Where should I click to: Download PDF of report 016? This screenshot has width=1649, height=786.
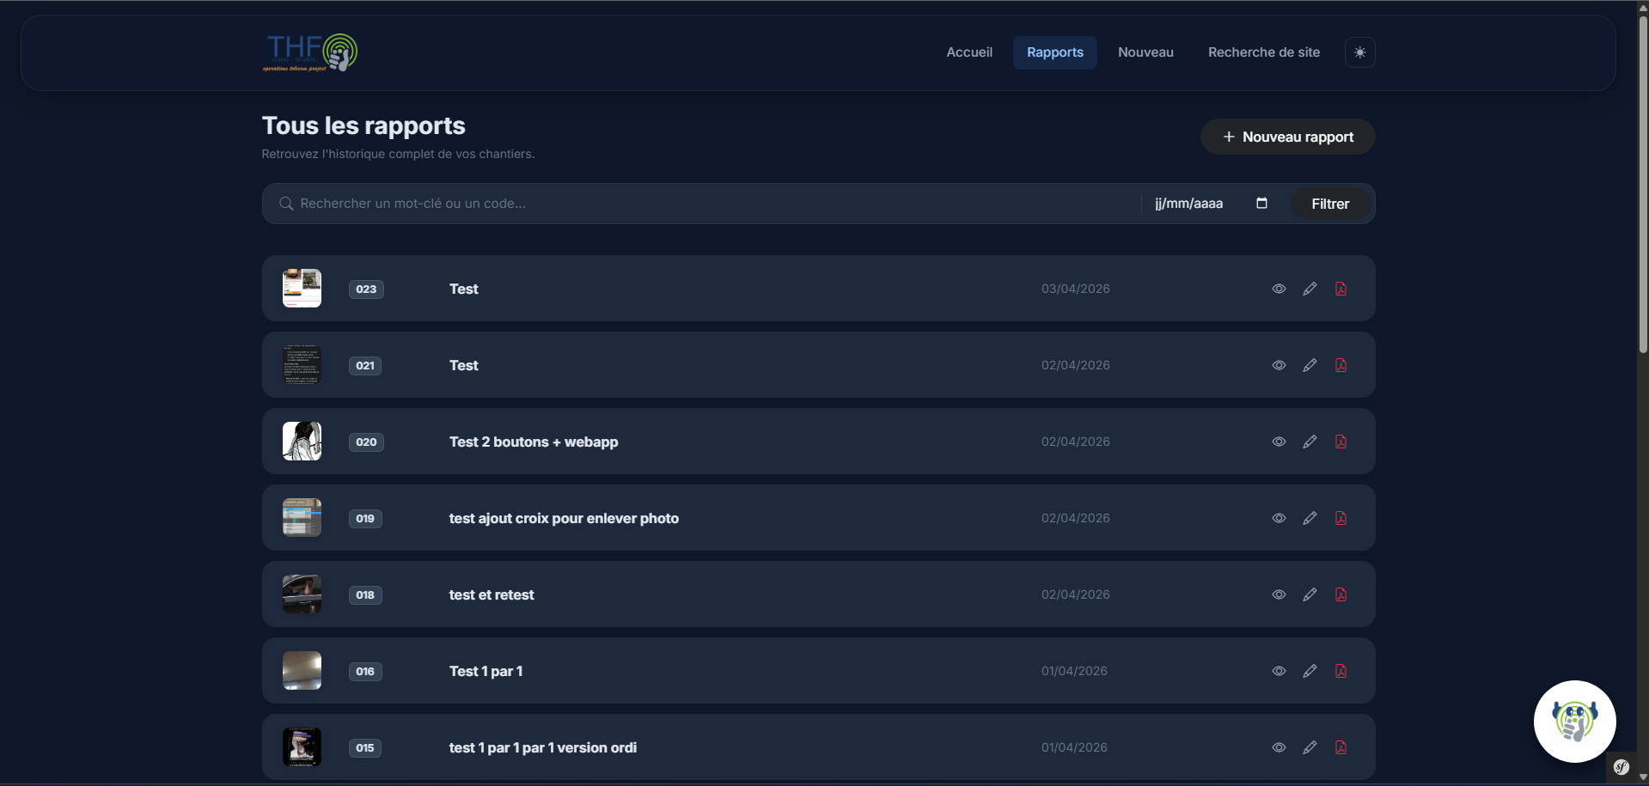(x=1341, y=671)
